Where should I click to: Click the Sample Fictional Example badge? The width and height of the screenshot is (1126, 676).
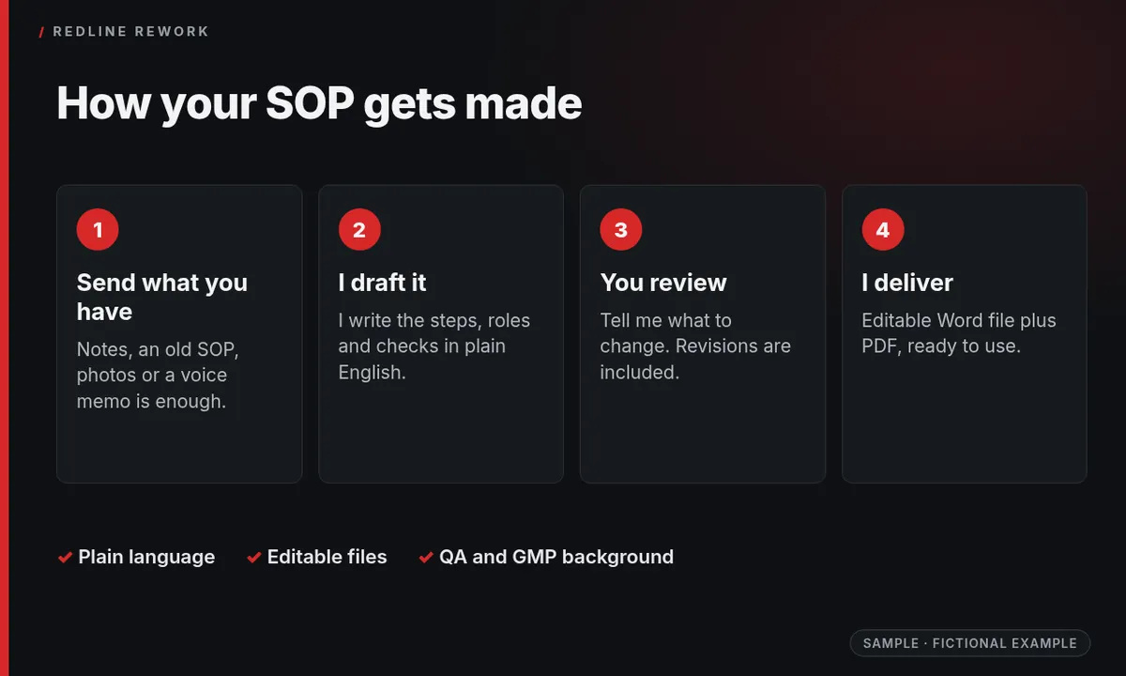pos(970,643)
